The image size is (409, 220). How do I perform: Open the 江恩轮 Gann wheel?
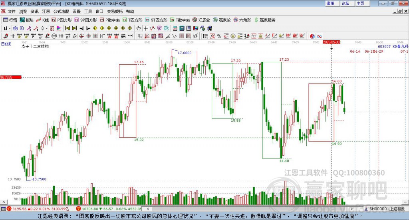201,20
